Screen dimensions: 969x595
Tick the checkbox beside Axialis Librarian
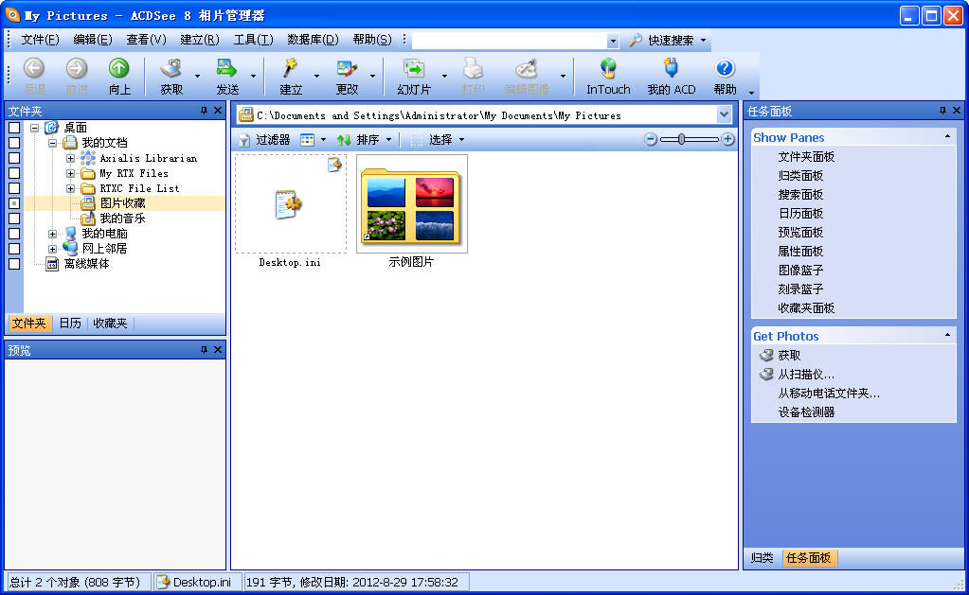click(14, 158)
